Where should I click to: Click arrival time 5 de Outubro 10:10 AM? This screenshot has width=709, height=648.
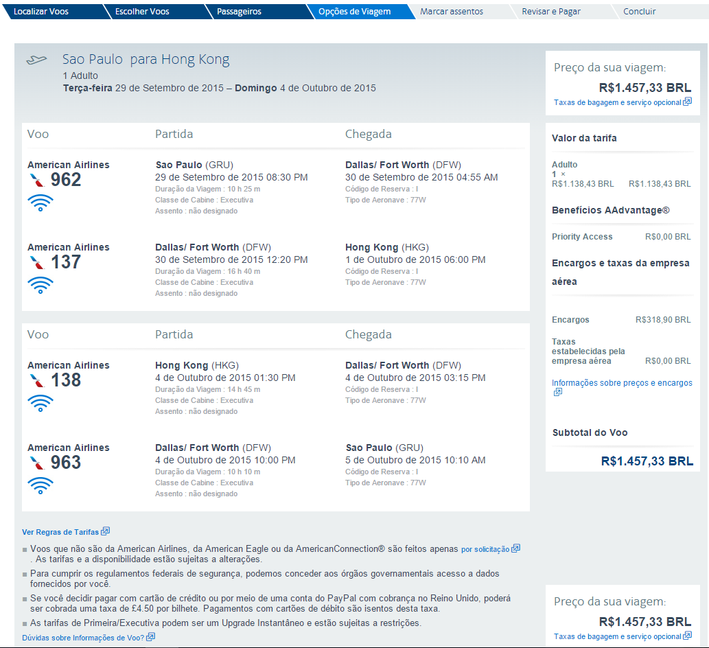[x=415, y=460]
